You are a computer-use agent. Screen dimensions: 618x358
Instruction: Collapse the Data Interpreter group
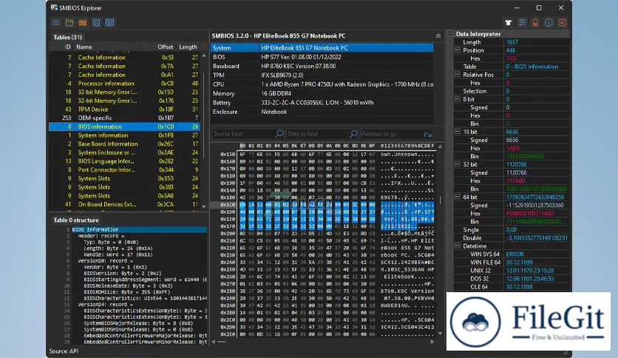[450, 34]
